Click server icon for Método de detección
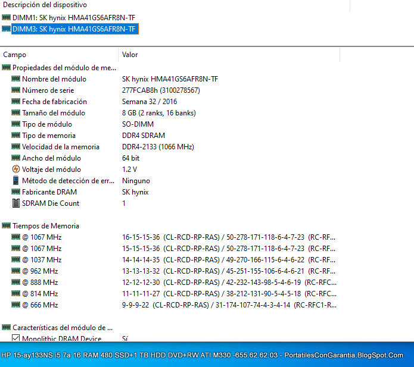 (x=16, y=181)
